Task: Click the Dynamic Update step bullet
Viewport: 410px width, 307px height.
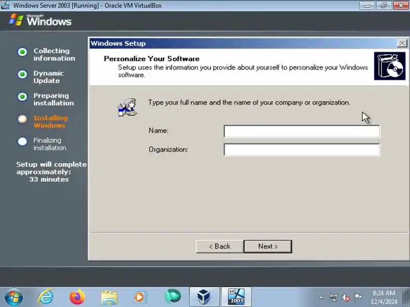Action: [x=23, y=74]
